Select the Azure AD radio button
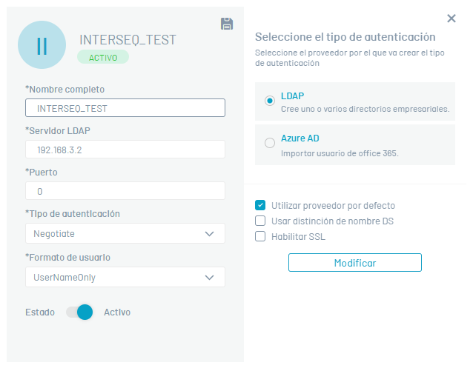 [x=270, y=143]
